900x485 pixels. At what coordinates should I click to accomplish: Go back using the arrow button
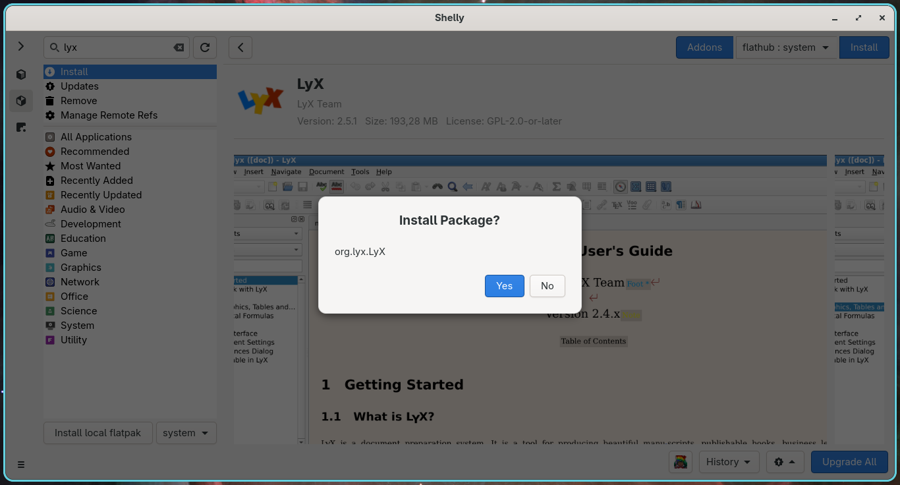[240, 47]
